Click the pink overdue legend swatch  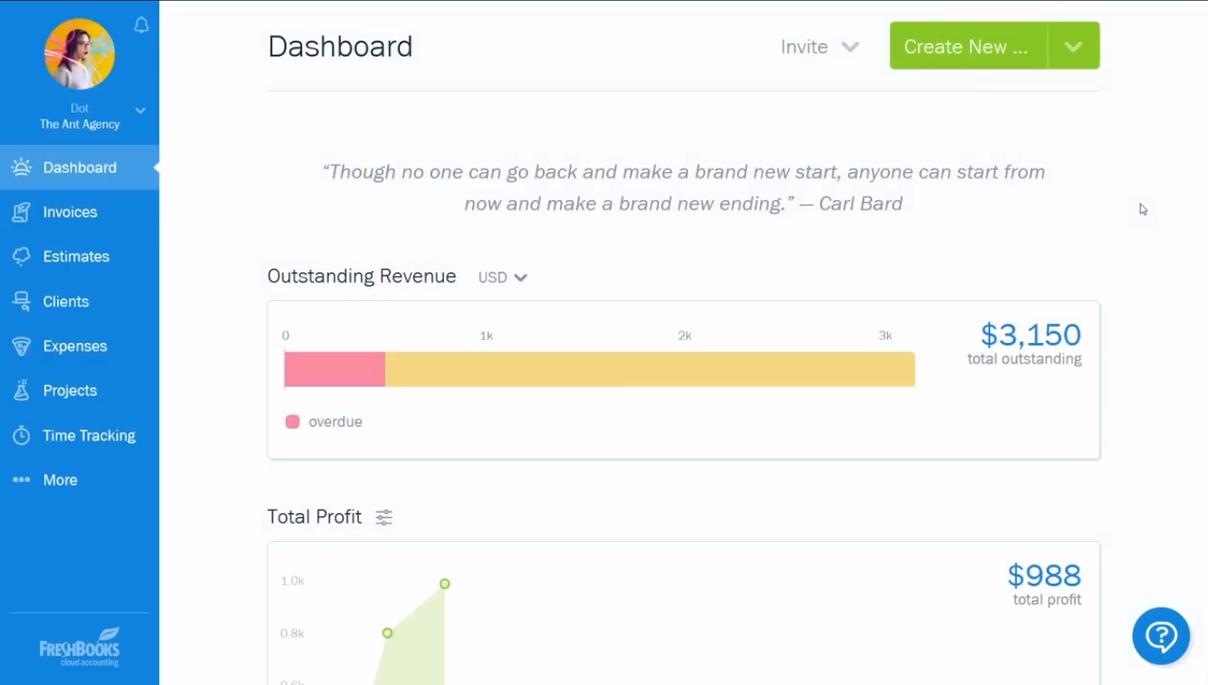(292, 421)
